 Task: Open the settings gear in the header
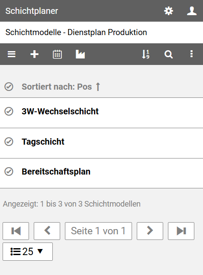click(x=168, y=11)
